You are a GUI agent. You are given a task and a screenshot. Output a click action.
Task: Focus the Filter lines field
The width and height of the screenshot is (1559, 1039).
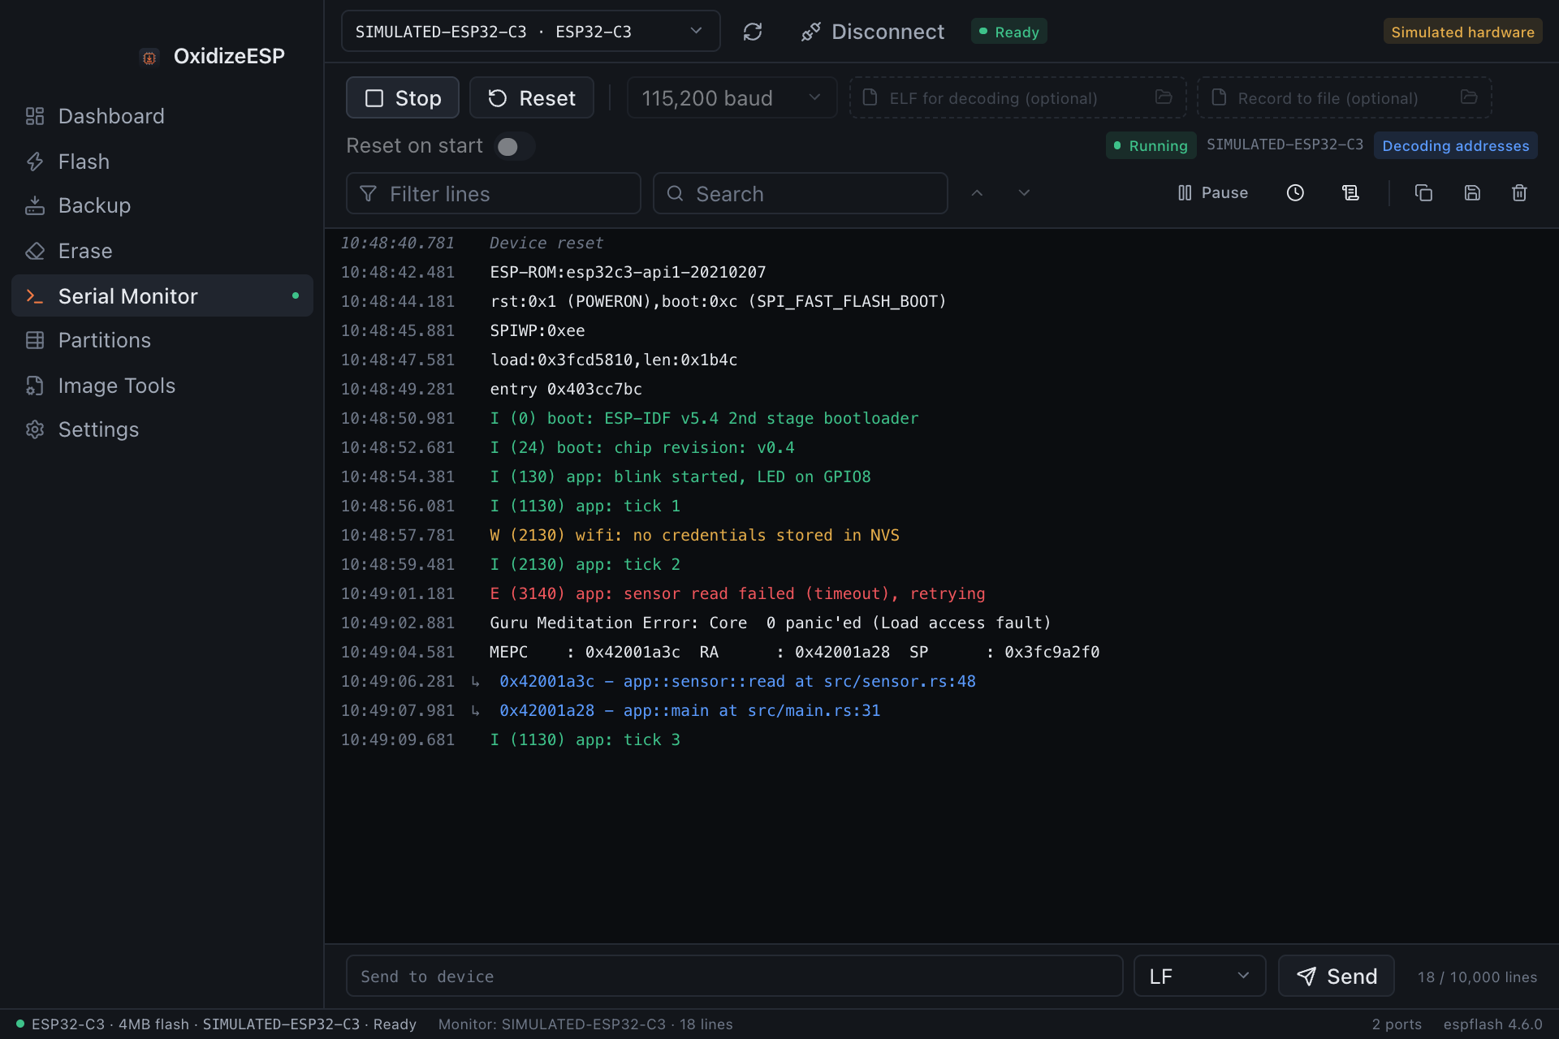[494, 193]
